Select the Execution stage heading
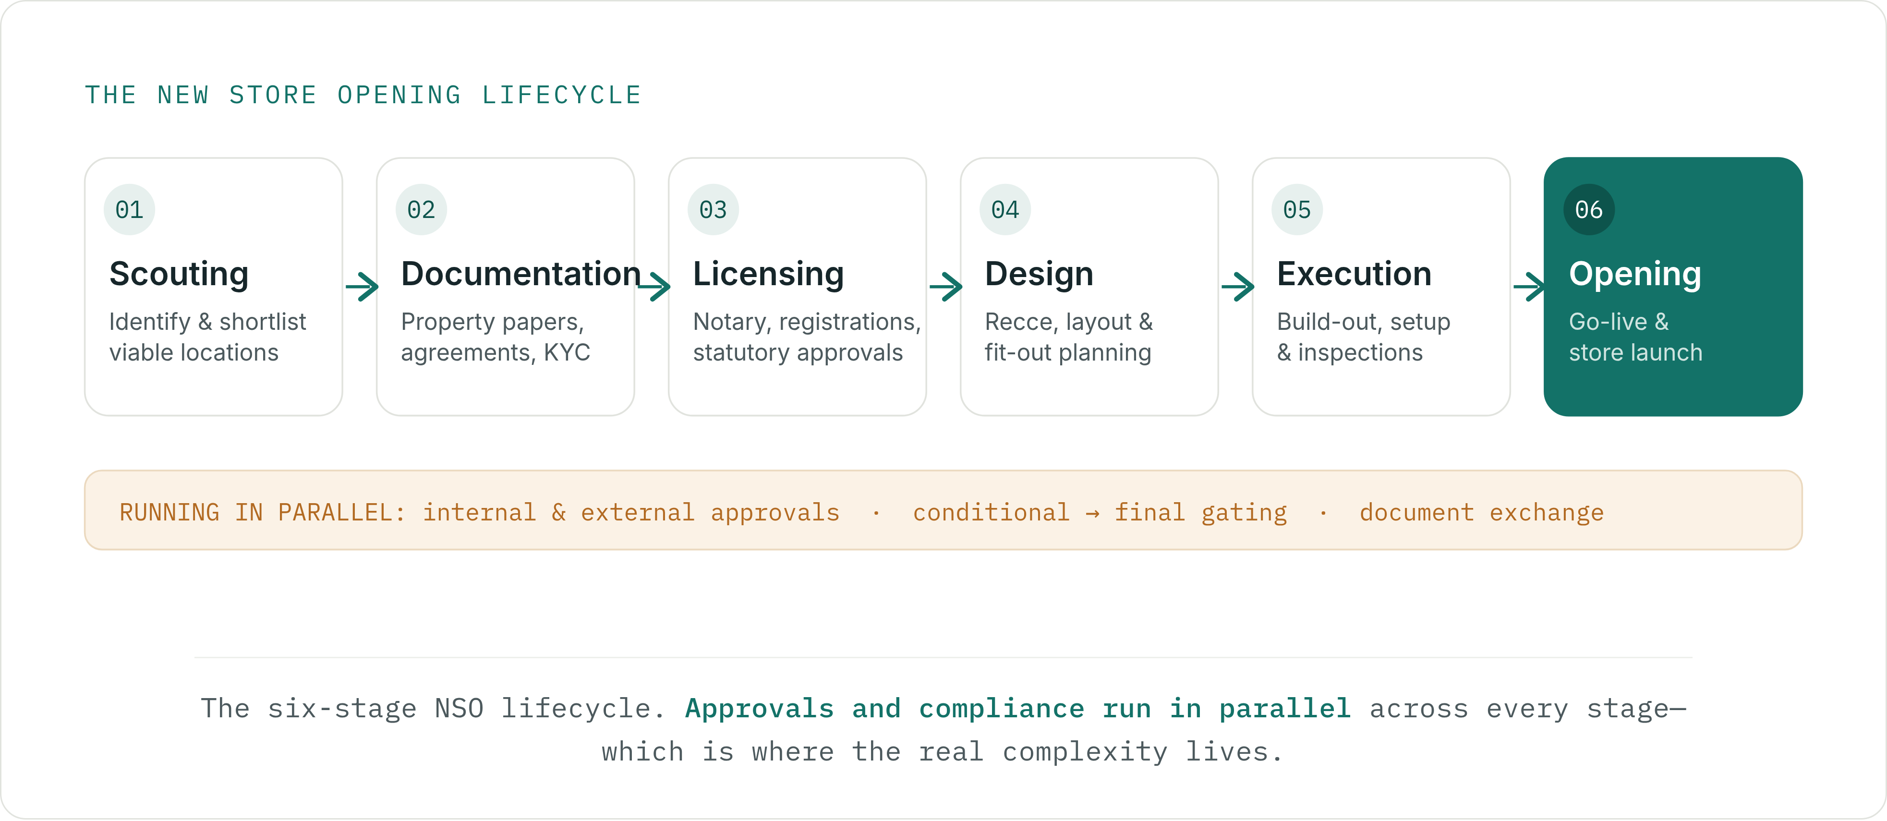This screenshot has width=1887, height=821. [1354, 274]
